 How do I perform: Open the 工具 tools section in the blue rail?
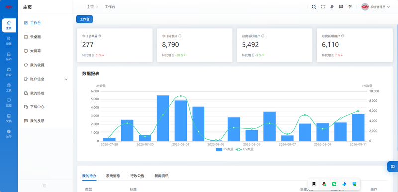9,87
